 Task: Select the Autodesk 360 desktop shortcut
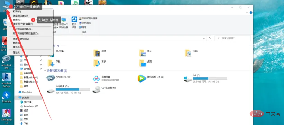(6, 62)
